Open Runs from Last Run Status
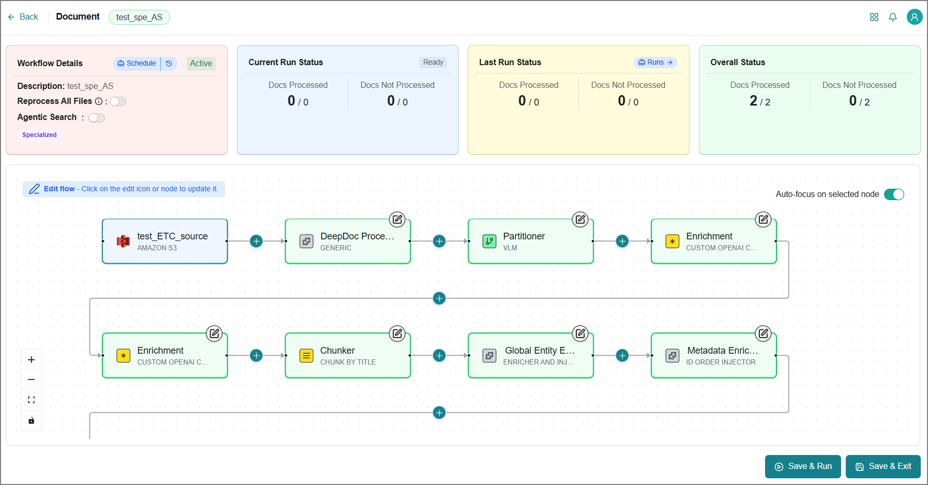Image resolution: width=928 pixels, height=485 pixels. (x=655, y=62)
